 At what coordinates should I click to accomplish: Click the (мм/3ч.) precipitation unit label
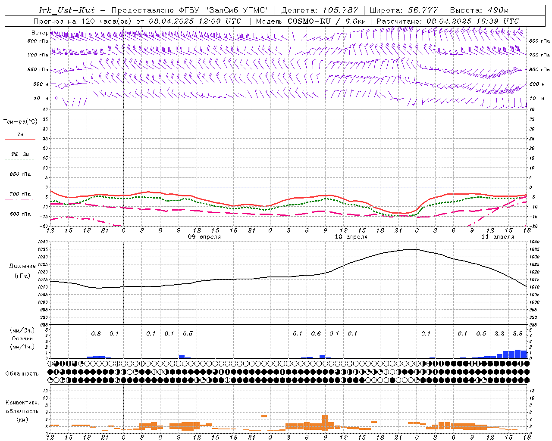pos(22,330)
